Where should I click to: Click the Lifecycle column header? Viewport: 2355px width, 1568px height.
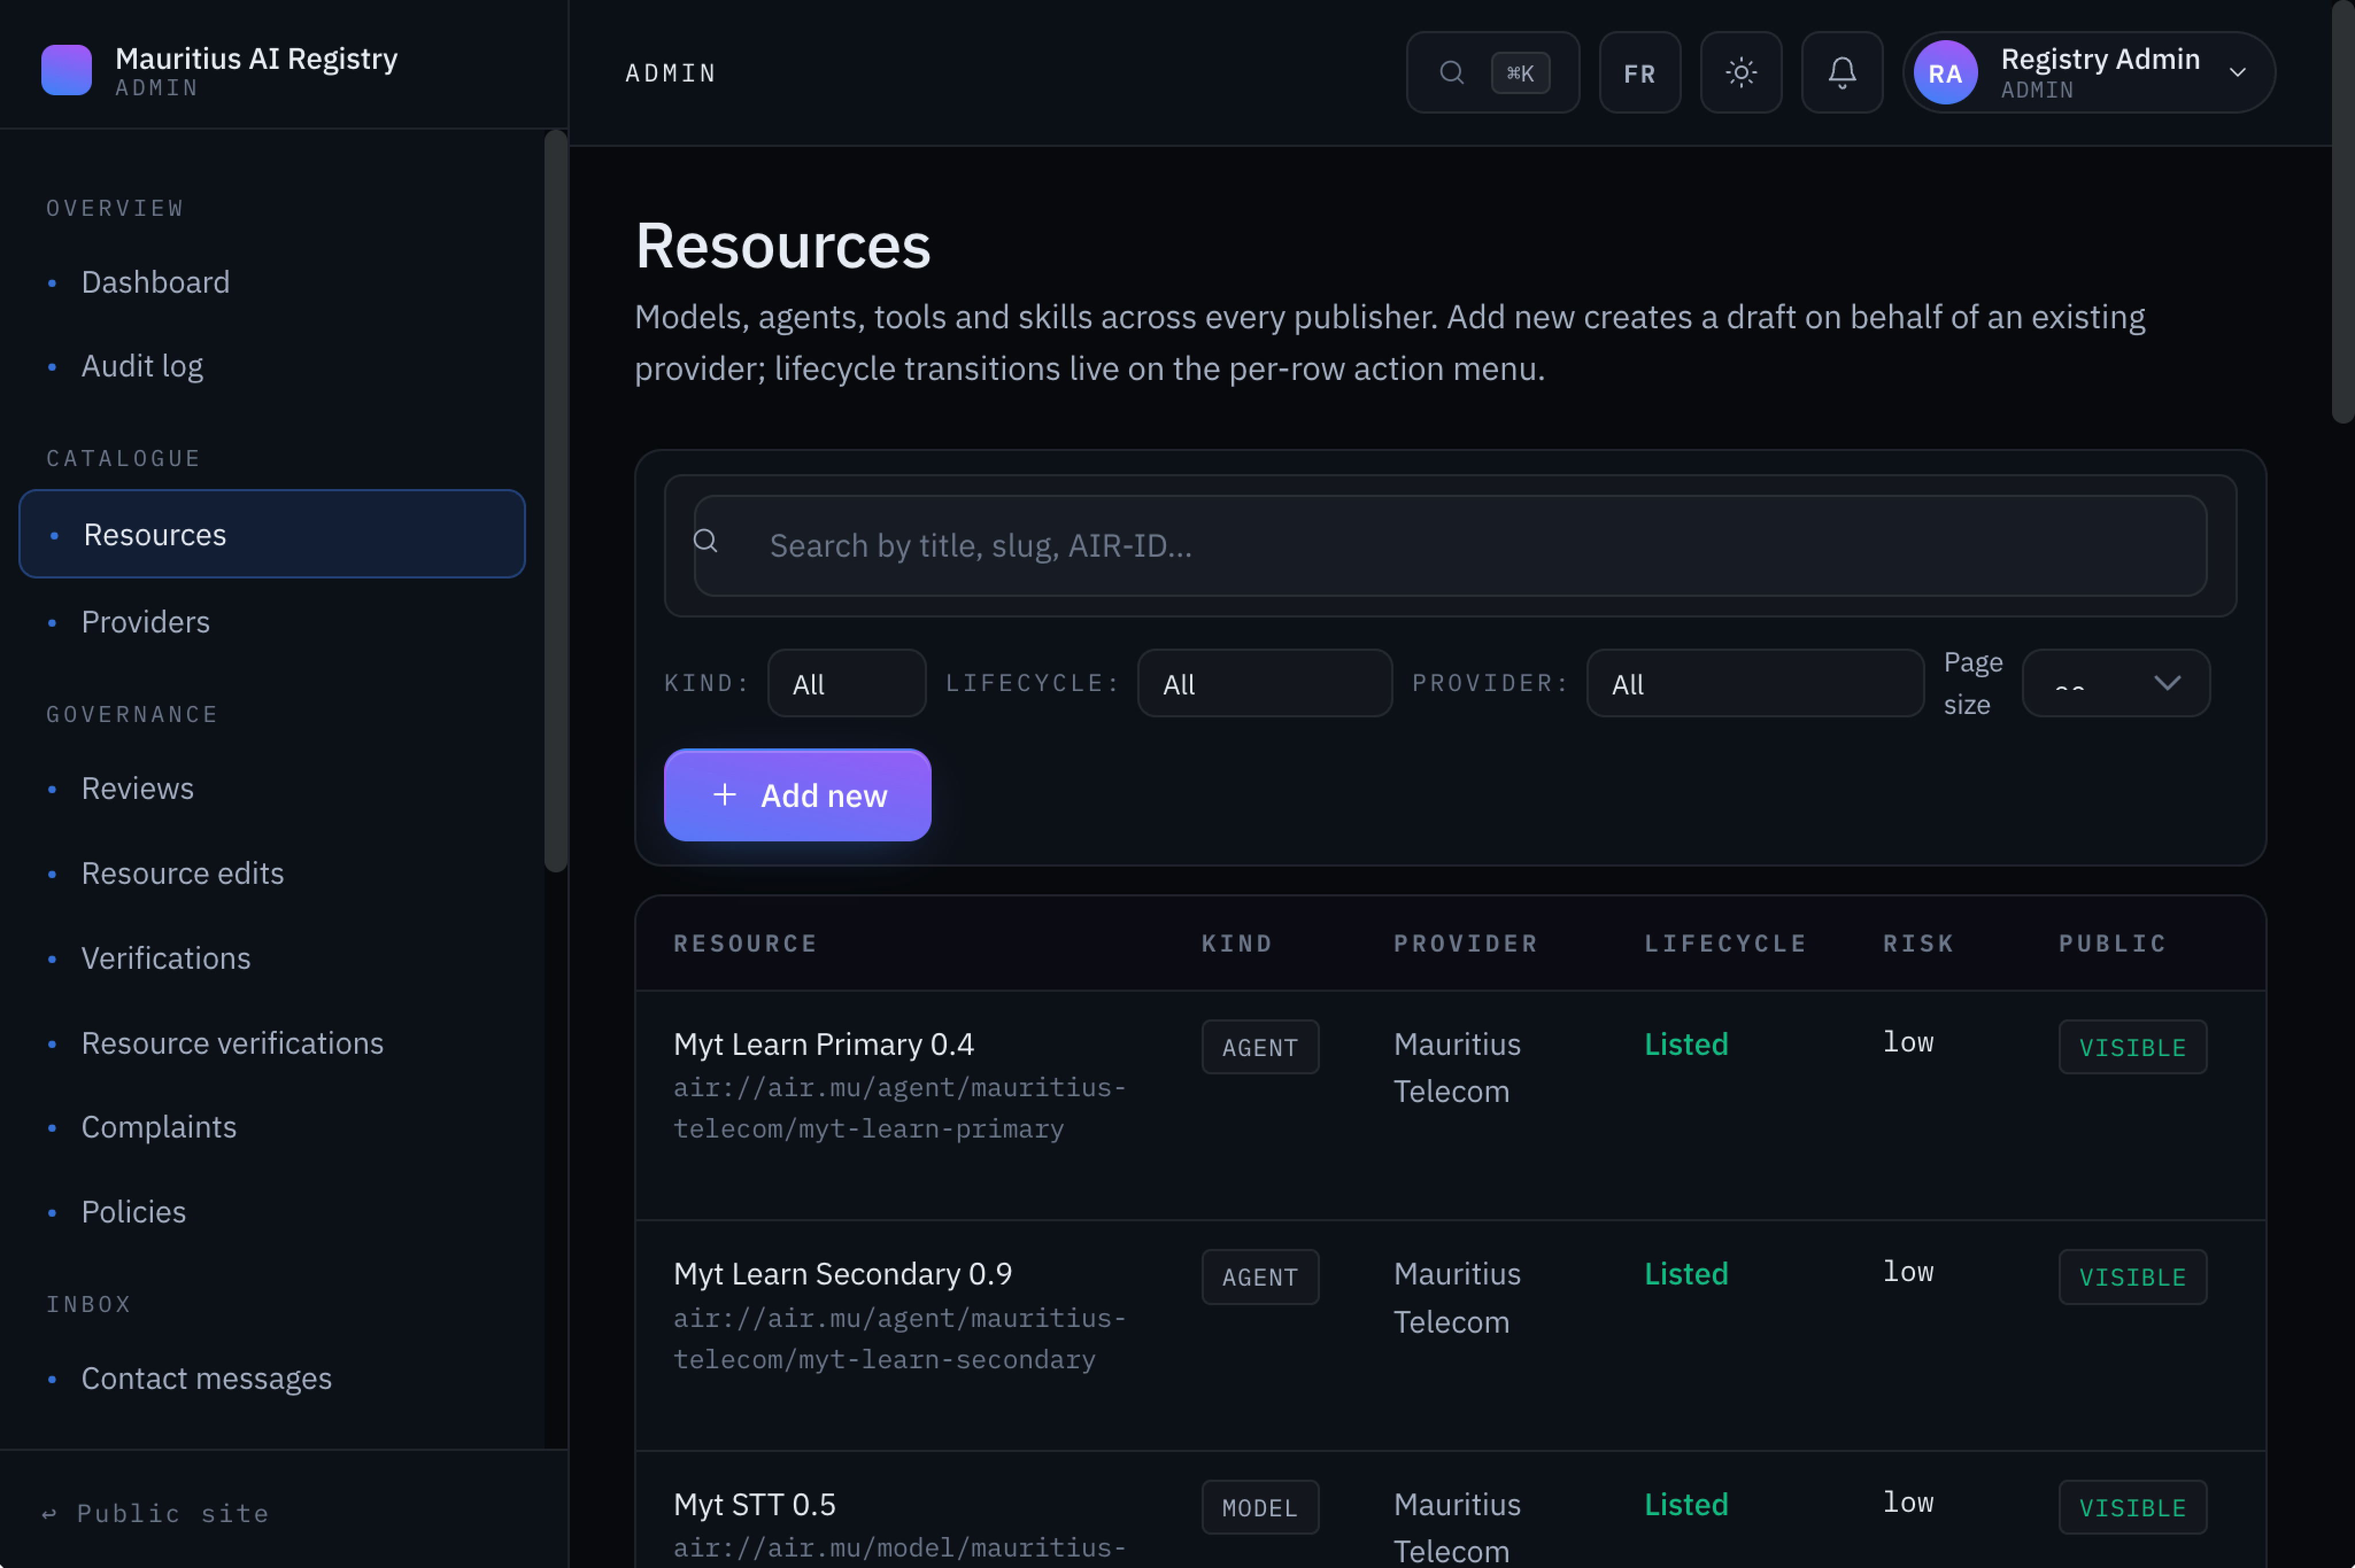click(x=1725, y=943)
